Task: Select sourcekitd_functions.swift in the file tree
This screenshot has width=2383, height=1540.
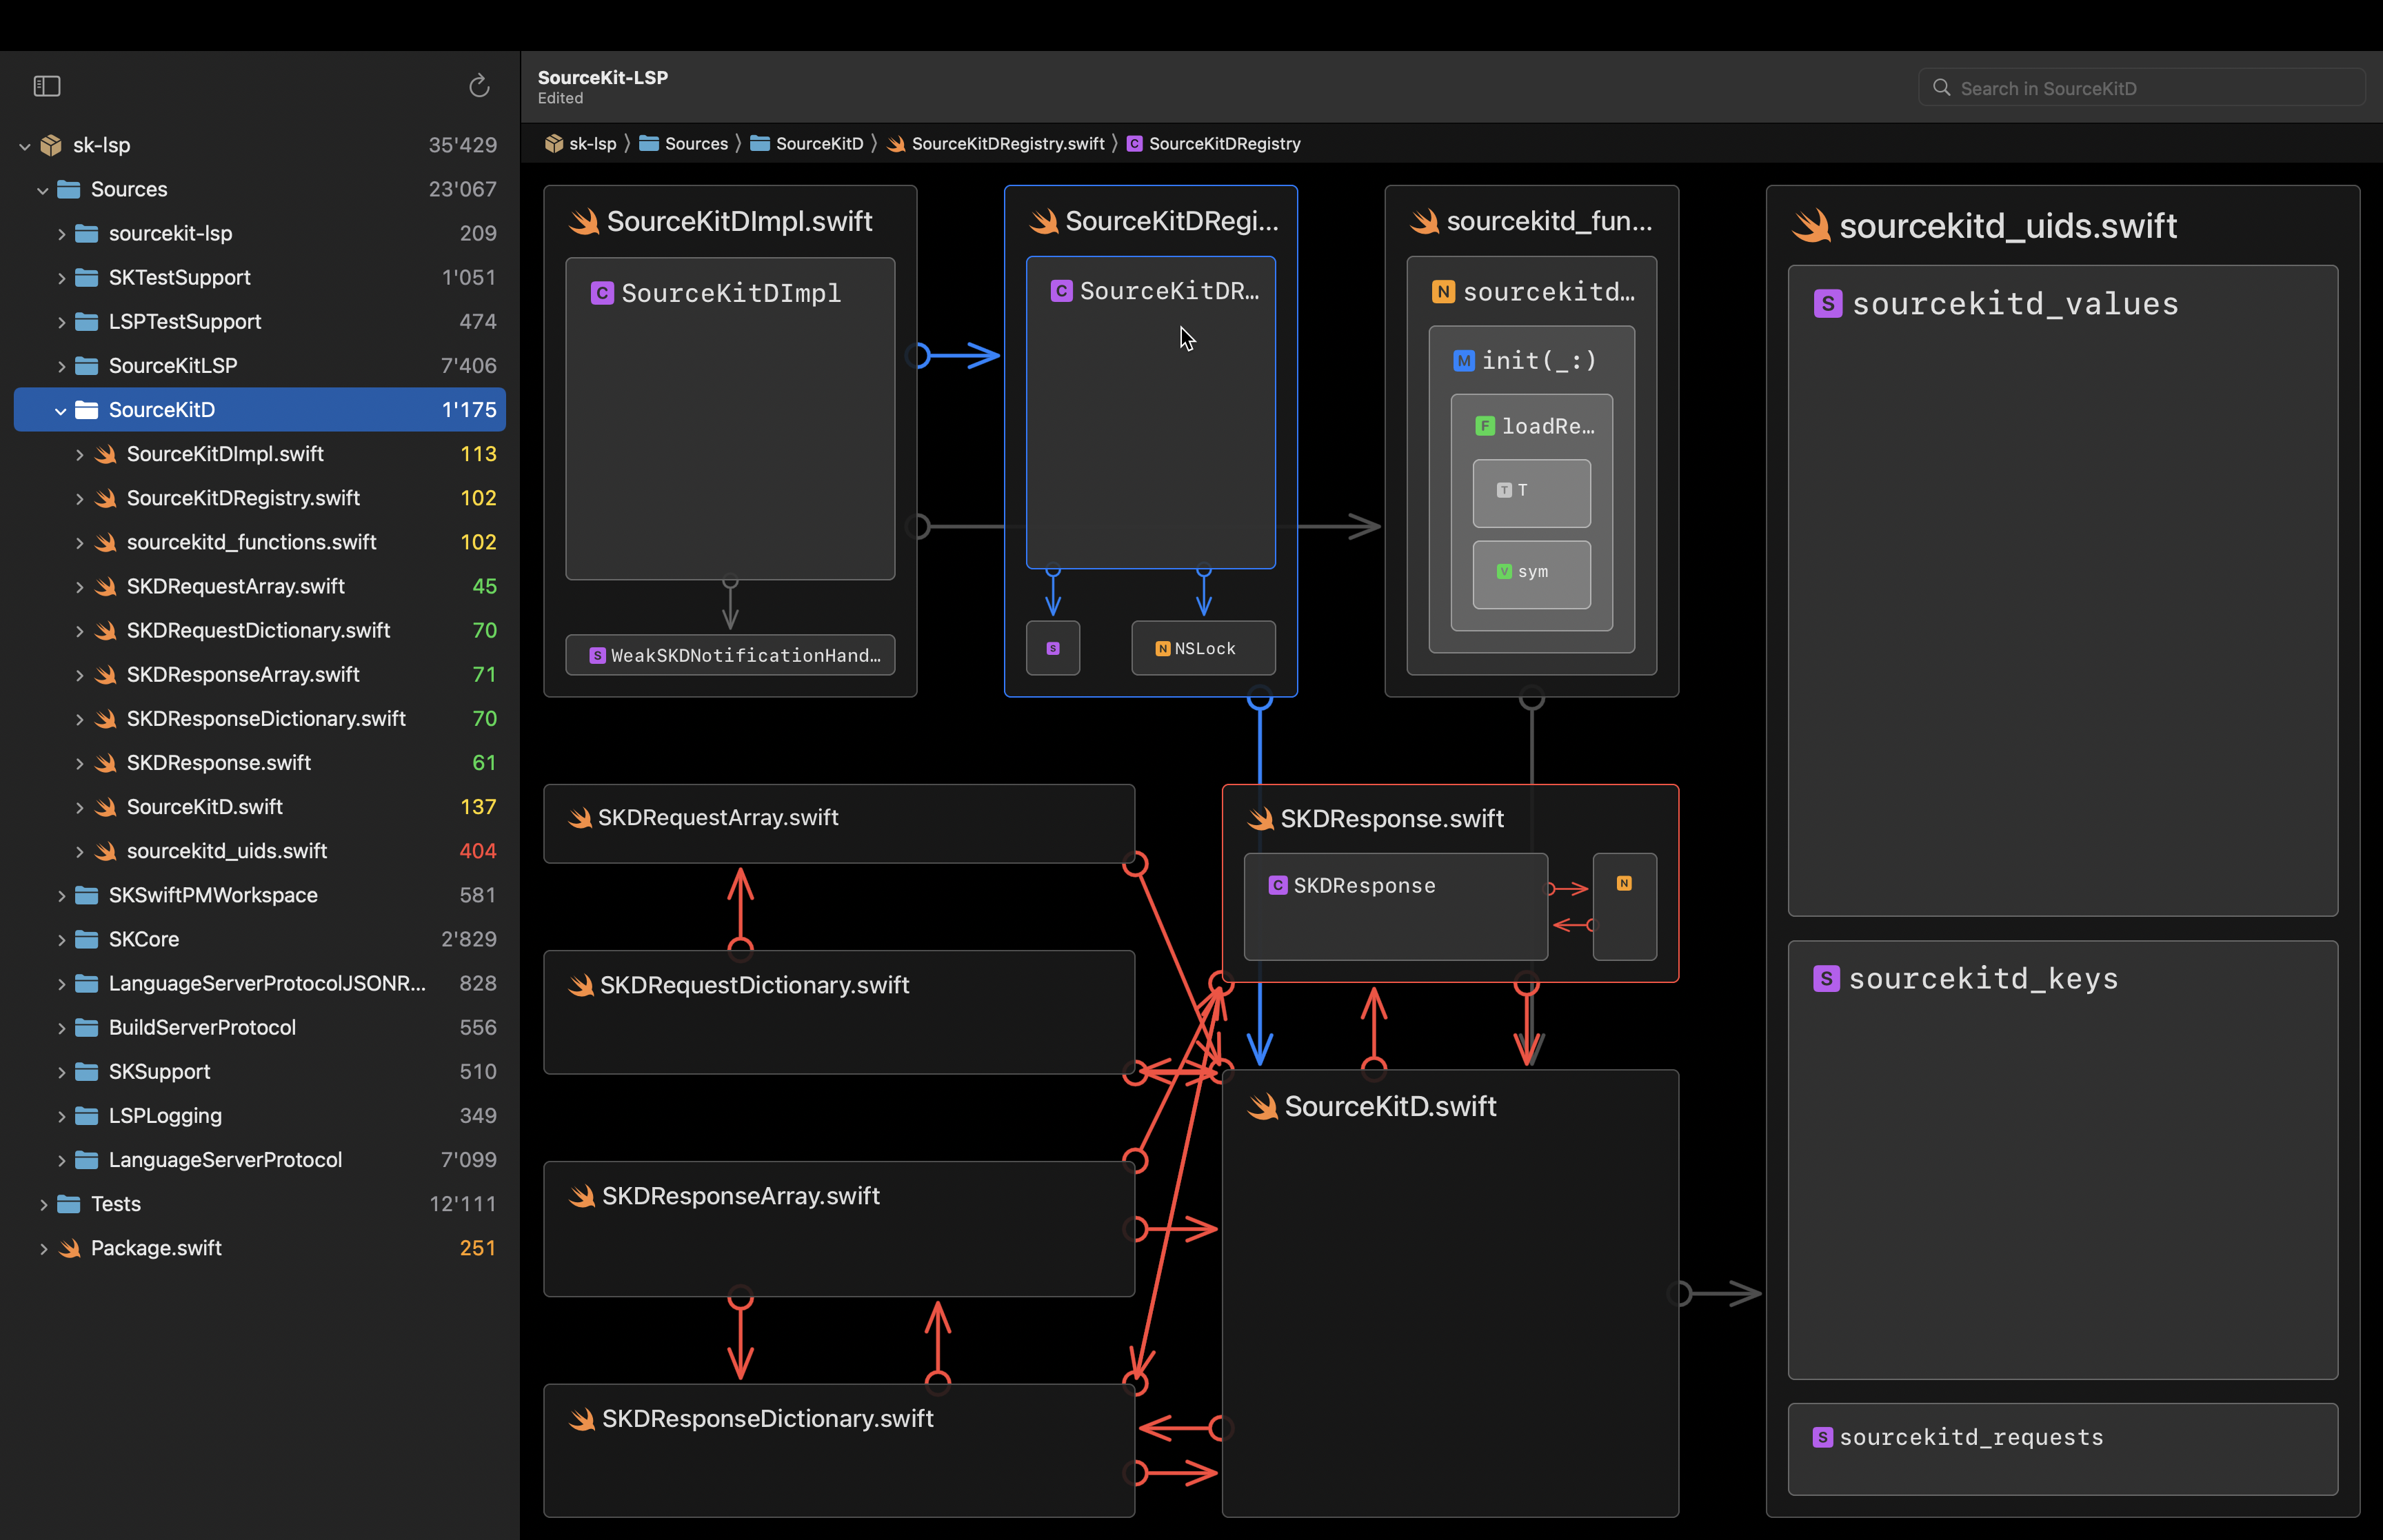Action: click(260, 542)
